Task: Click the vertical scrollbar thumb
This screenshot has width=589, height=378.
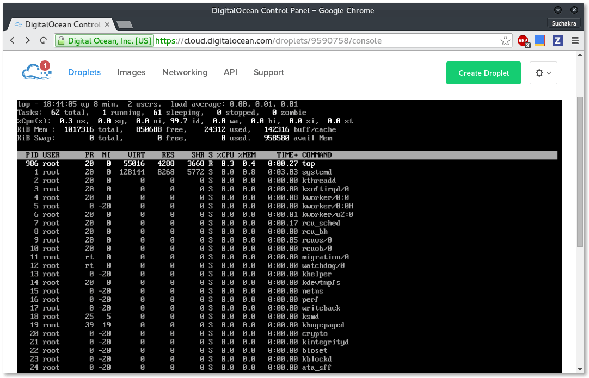Action: [x=580, y=171]
